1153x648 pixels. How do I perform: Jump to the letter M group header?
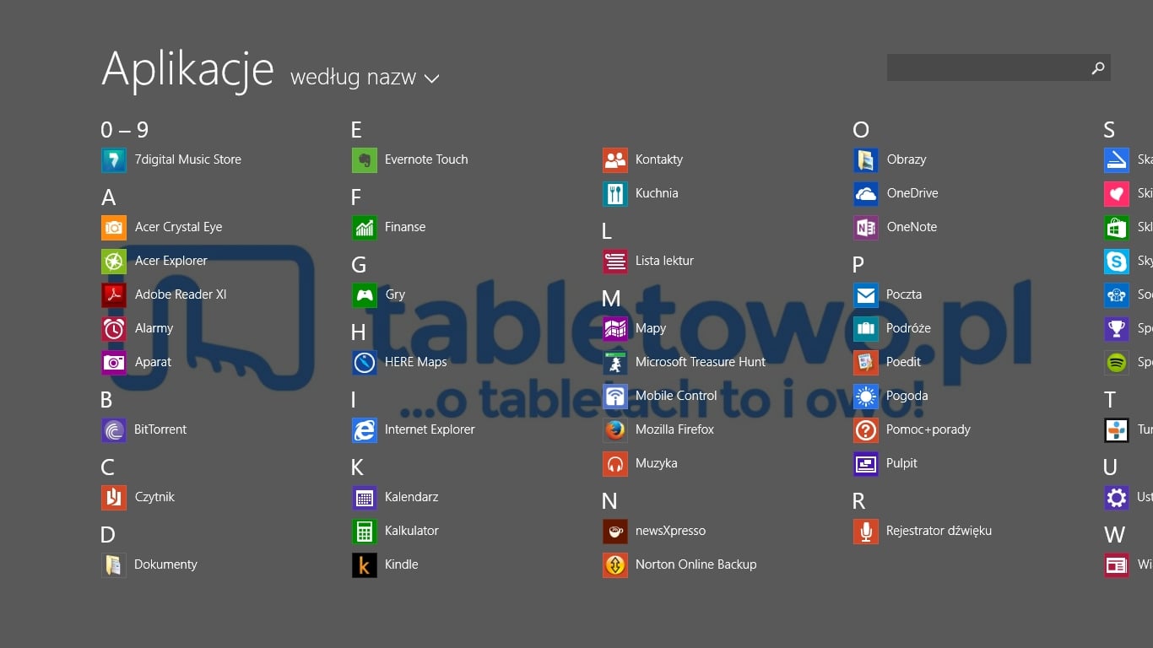611,299
